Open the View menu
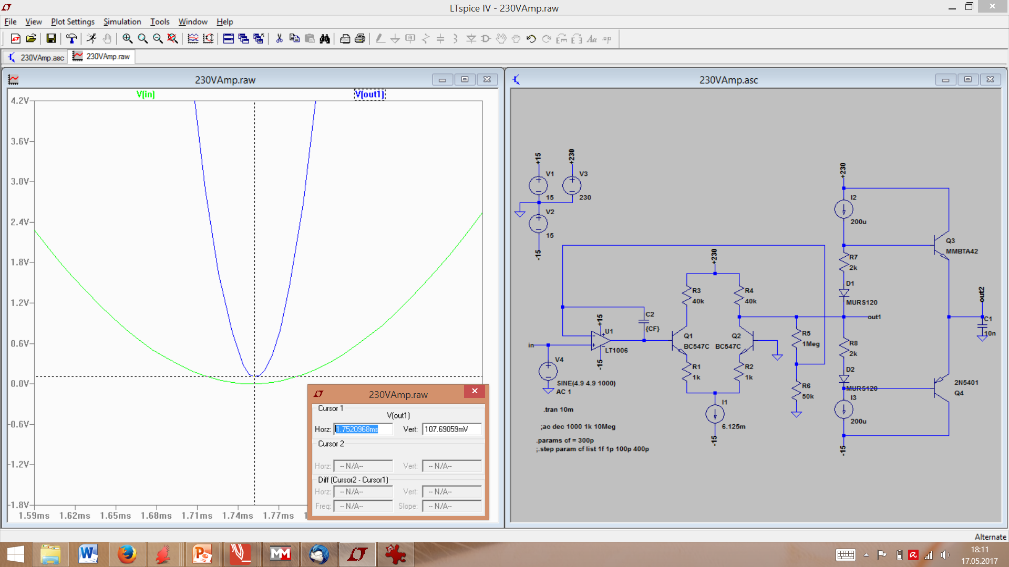The height and width of the screenshot is (567, 1009). tap(33, 22)
